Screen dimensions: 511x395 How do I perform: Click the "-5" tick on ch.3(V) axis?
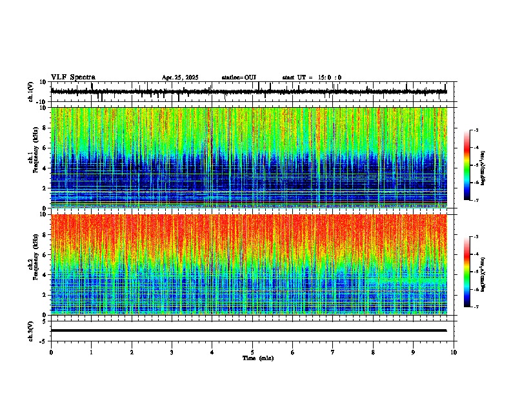(43, 341)
